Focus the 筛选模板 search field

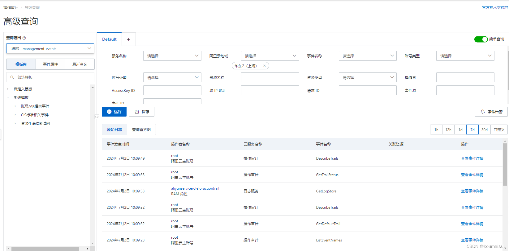(x=50, y=77)
